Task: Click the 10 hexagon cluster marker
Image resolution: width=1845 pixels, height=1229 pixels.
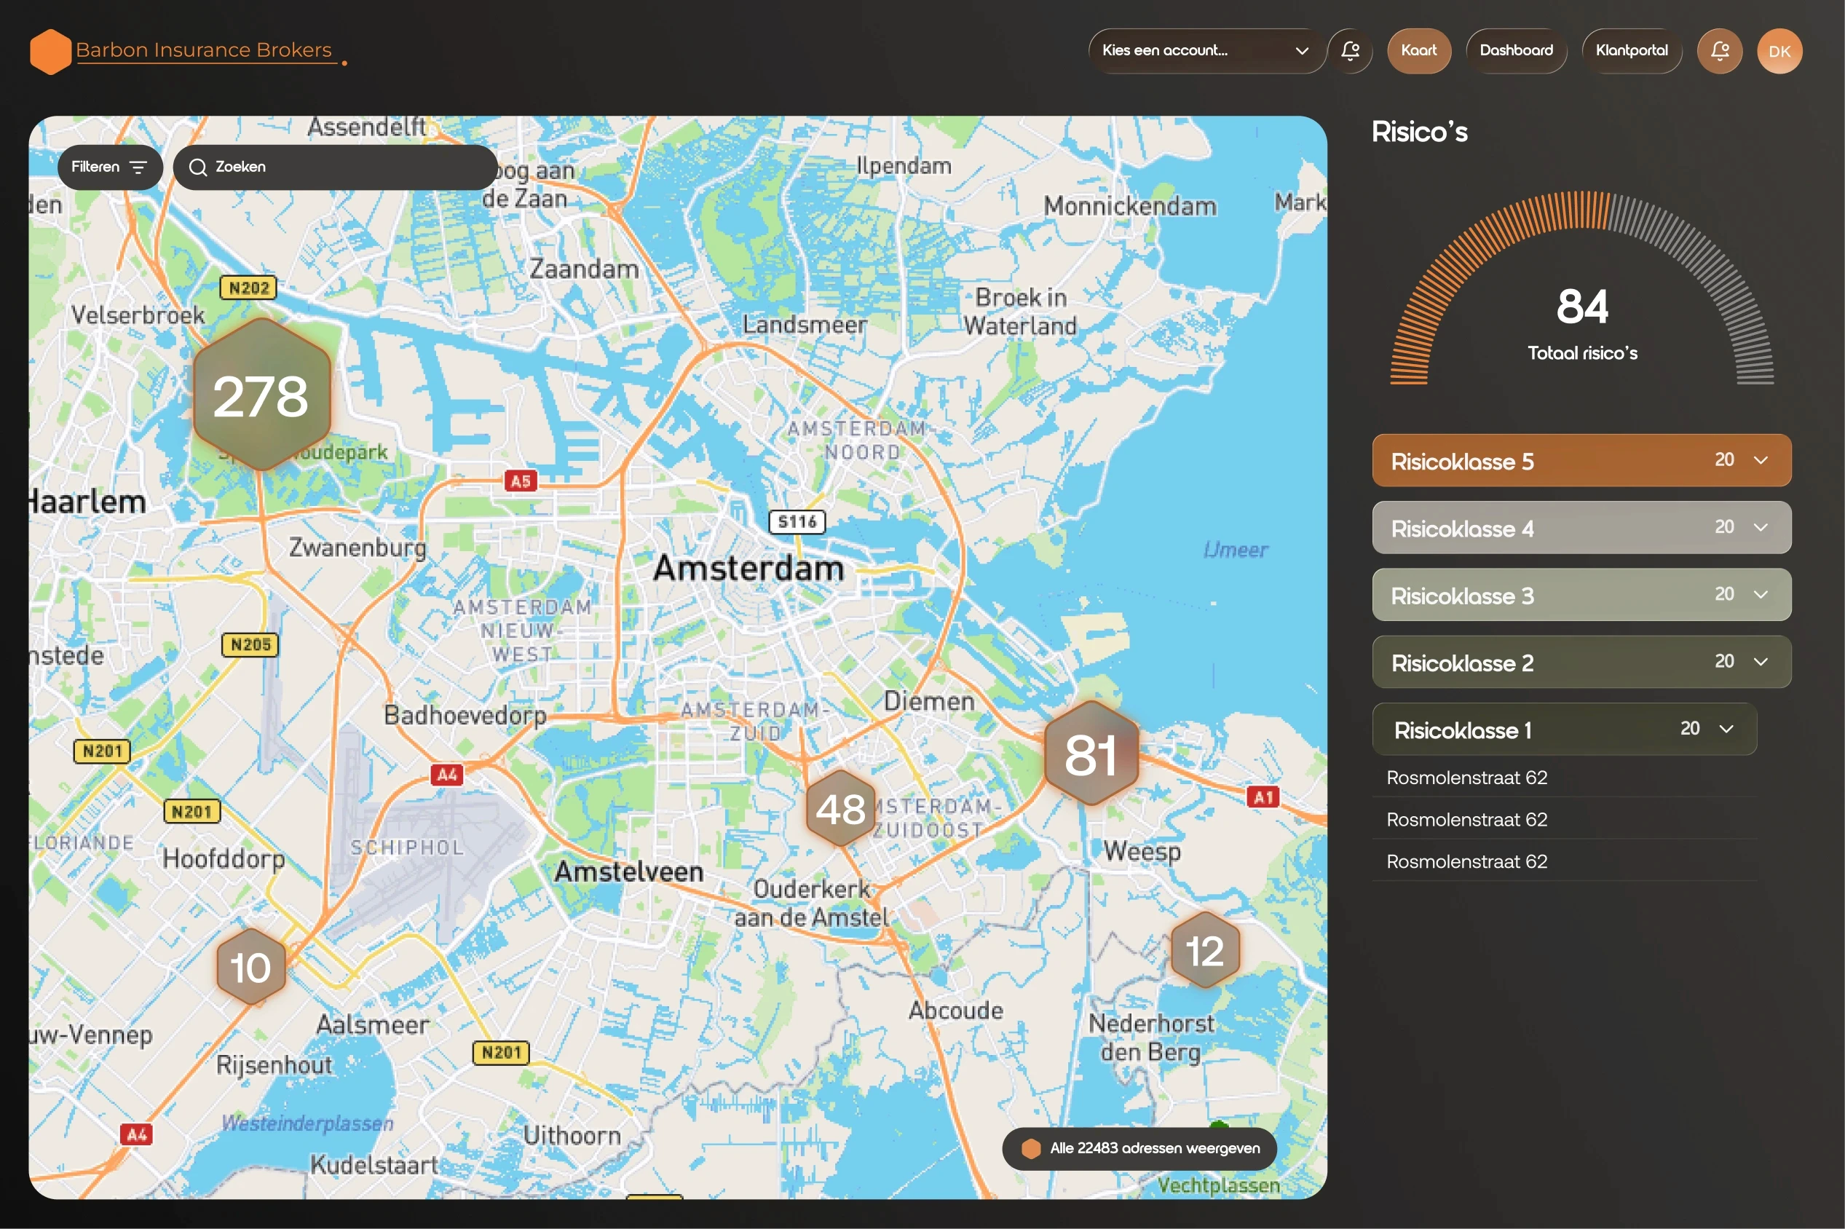Action: tap(250, 966)
